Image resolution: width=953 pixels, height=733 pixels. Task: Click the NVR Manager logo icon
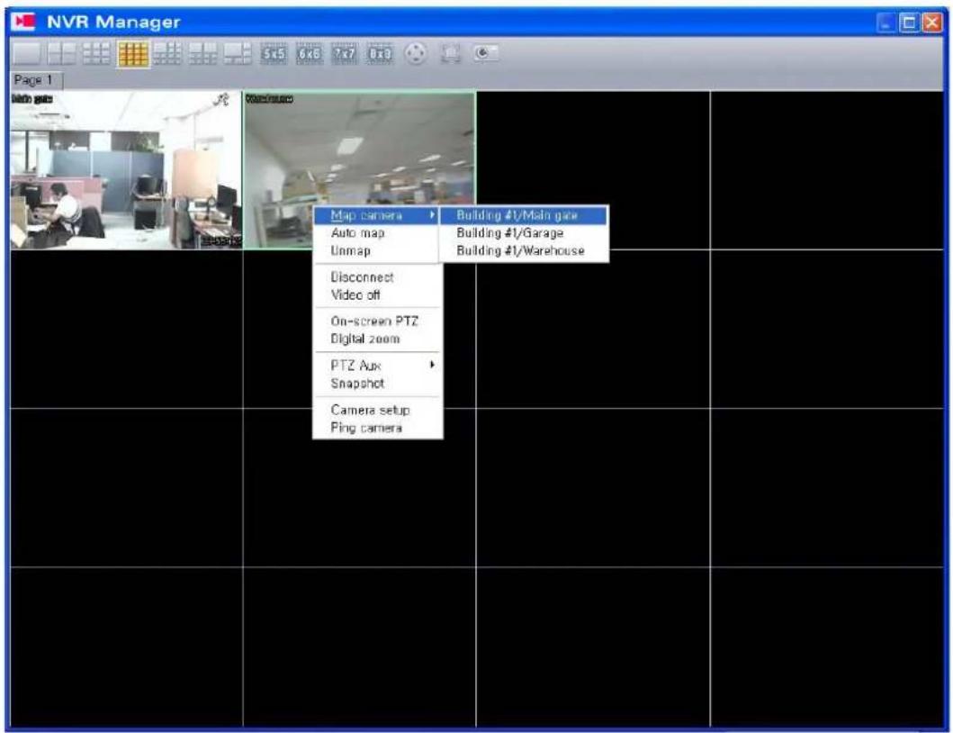point(24,22)
